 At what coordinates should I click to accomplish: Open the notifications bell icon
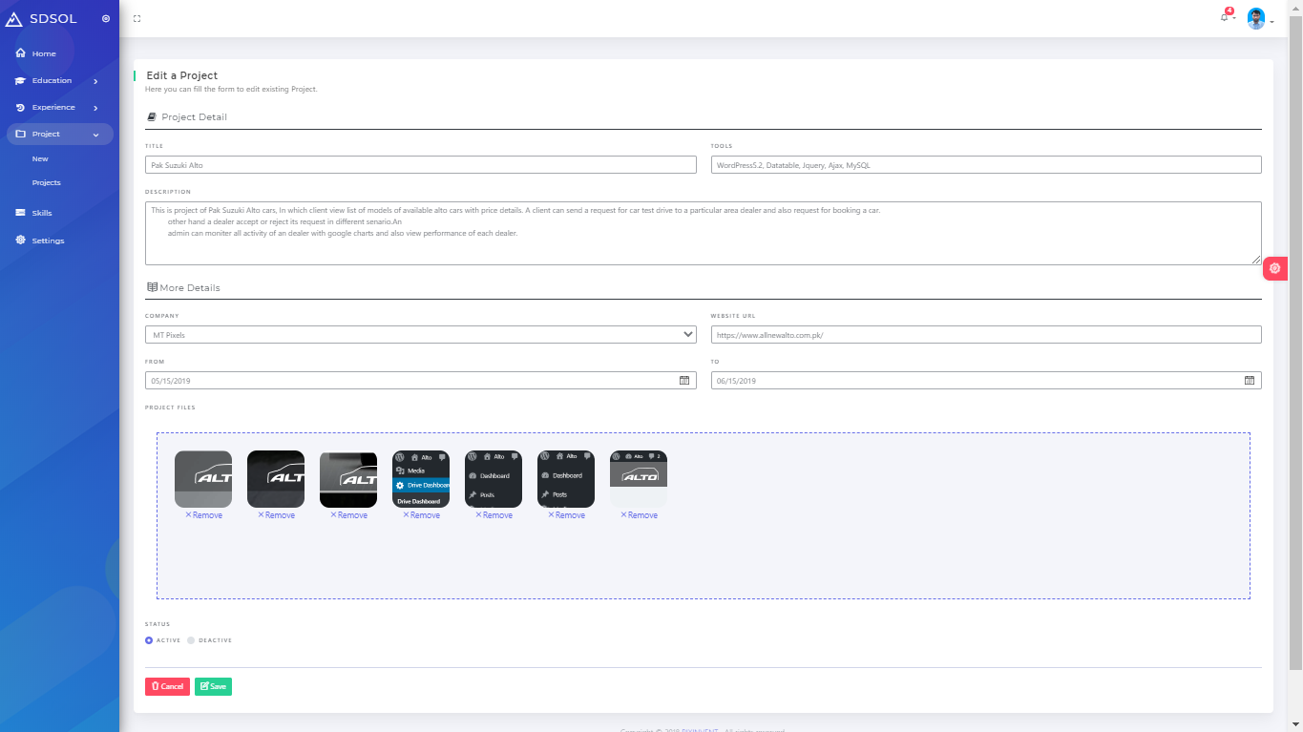(1225, 17)
